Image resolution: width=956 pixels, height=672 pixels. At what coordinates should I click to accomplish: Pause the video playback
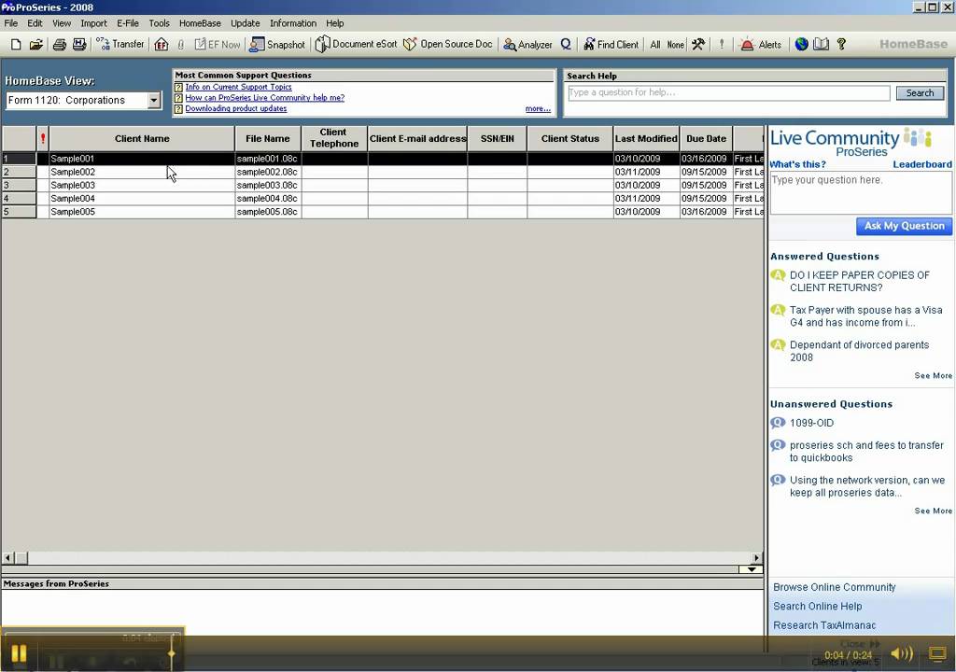click(x=19, y=653)
